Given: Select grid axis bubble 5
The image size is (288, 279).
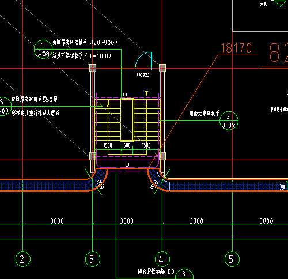Looking at the screenshot, I should point(232,259).
